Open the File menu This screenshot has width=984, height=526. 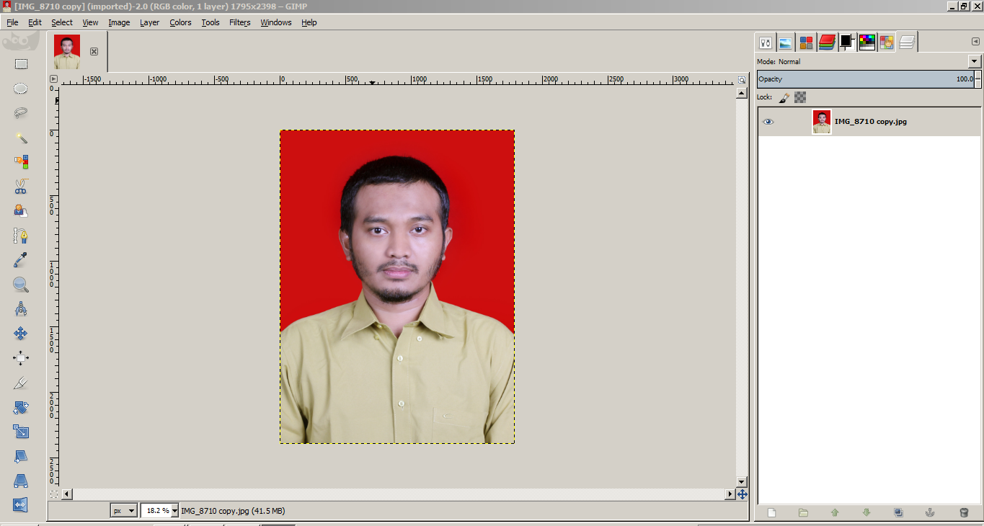click(12, 22)
